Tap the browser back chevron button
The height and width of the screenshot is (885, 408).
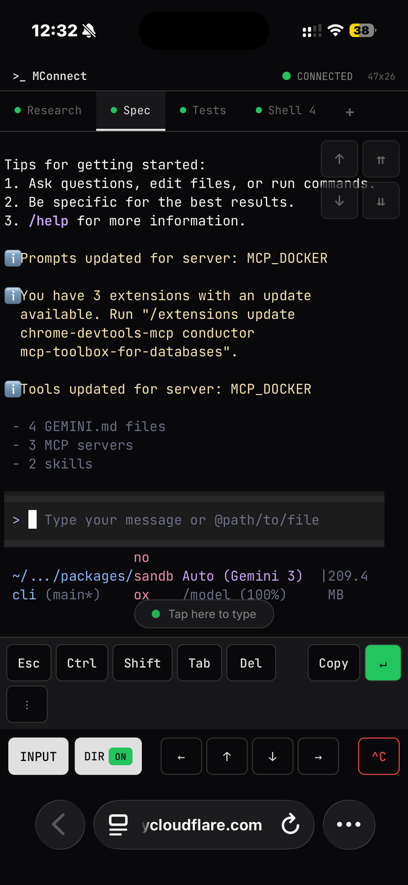[60, 825]
